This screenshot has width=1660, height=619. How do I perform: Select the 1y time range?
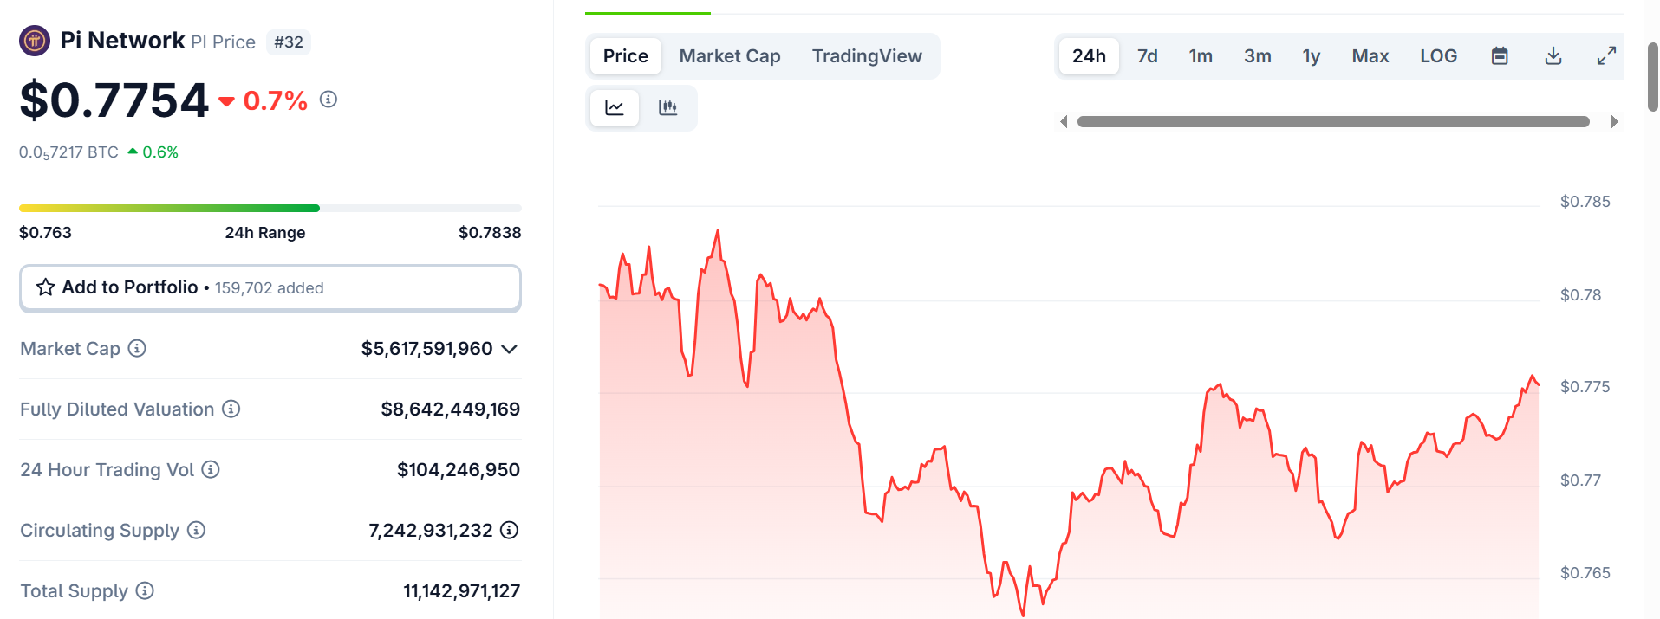[x=1311, y=56]
